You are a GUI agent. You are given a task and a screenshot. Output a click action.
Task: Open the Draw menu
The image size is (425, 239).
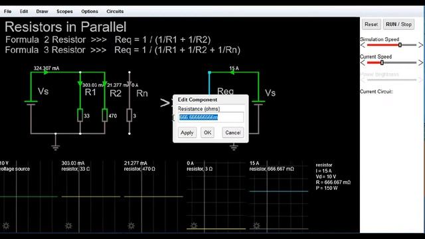coord(42,11)
